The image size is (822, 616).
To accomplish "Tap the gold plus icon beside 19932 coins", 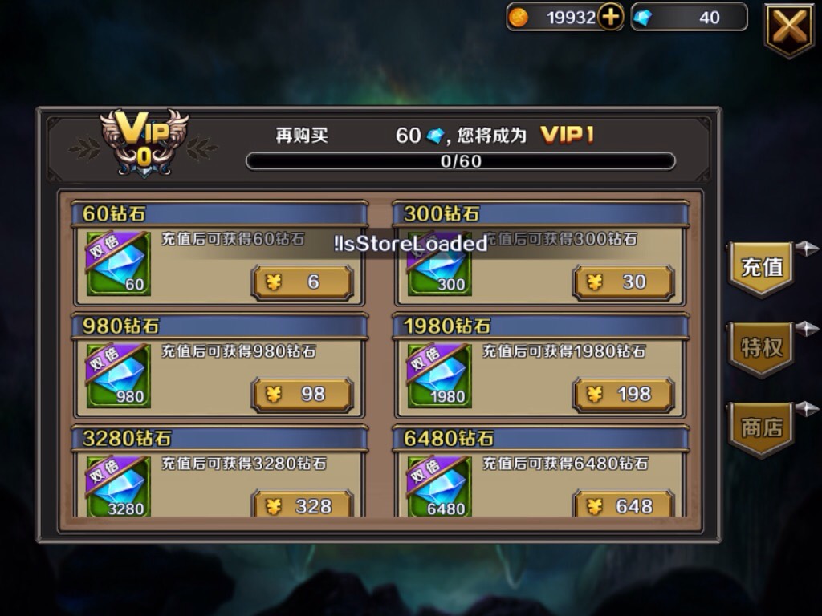I will [610, 18].
